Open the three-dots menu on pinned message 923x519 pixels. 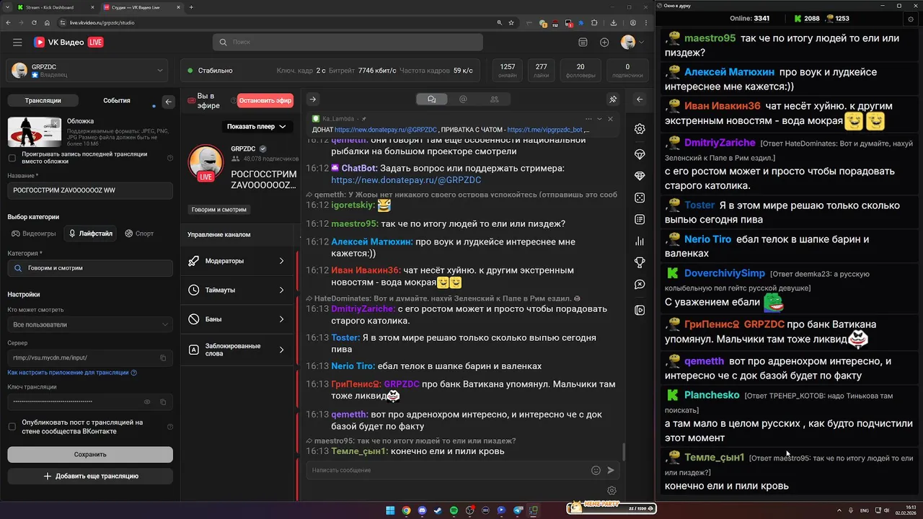[x=588, y=119]
